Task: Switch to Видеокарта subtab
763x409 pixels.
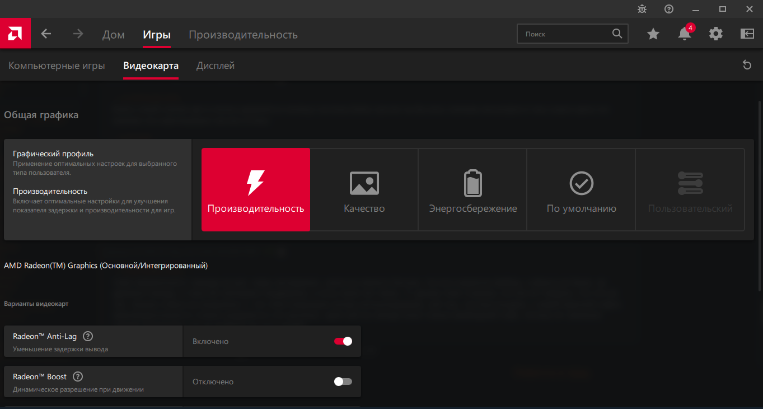Action: [151, 66]
